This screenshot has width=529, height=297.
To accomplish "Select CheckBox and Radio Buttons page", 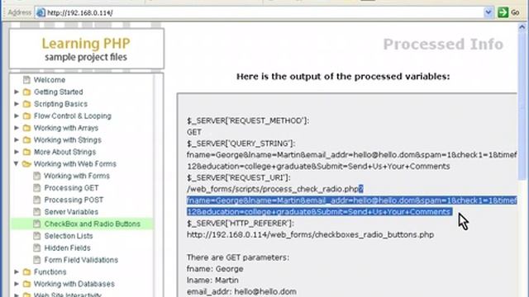I will click(x=93, y=224).
